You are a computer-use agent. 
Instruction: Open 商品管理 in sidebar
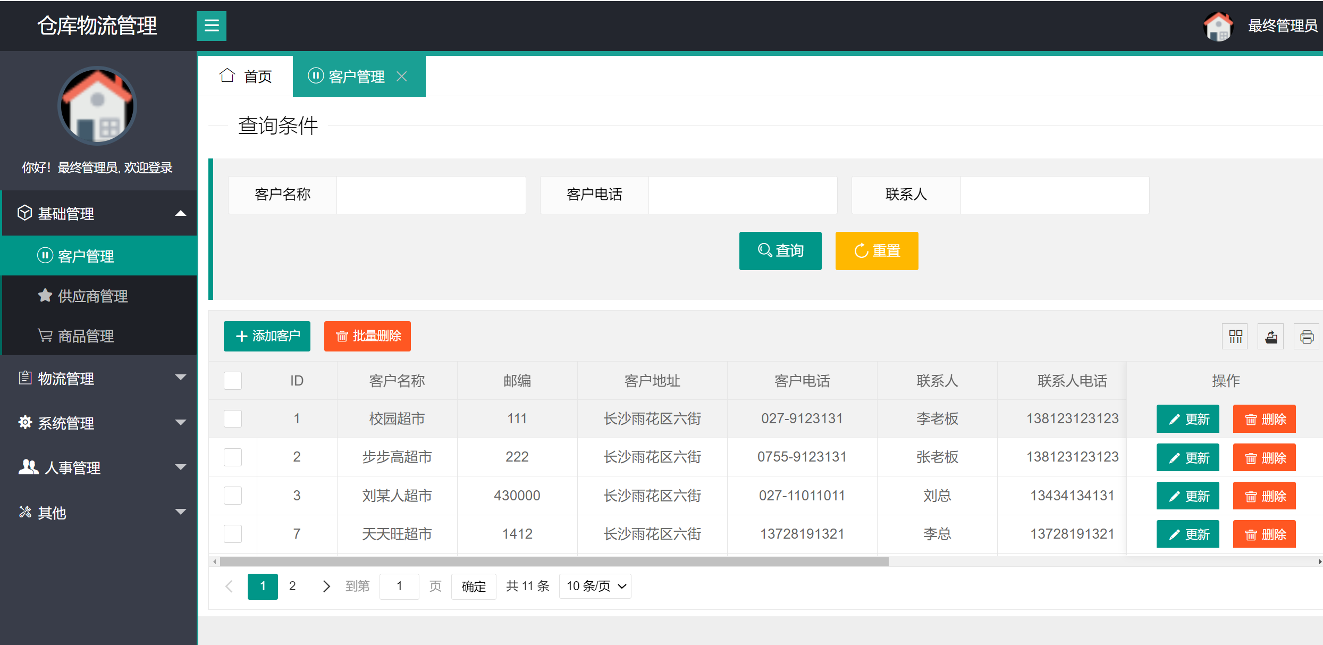99,336
